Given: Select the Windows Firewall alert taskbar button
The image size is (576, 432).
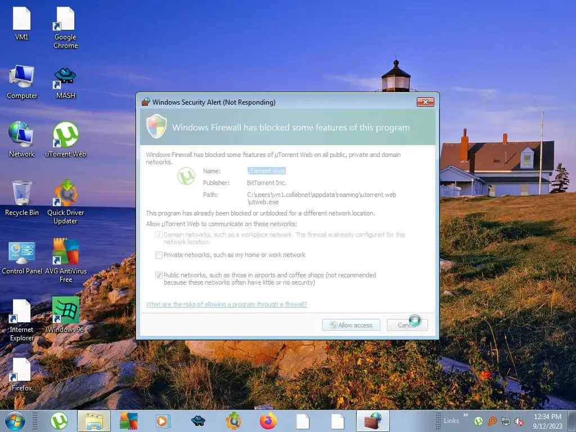Looking at the screenshot, I should 372,421.
